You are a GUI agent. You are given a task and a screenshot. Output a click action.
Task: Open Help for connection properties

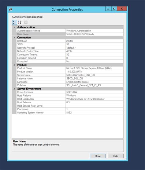tap(116, 156)
